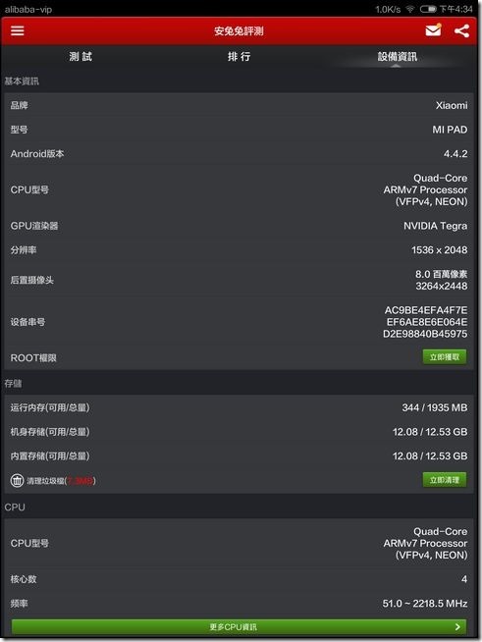The width and height of the screenshot is (482, 642).
Task: Click the 更多CPU資訊 green bar label
Action: pyautogui.click(x=233, y=627)
